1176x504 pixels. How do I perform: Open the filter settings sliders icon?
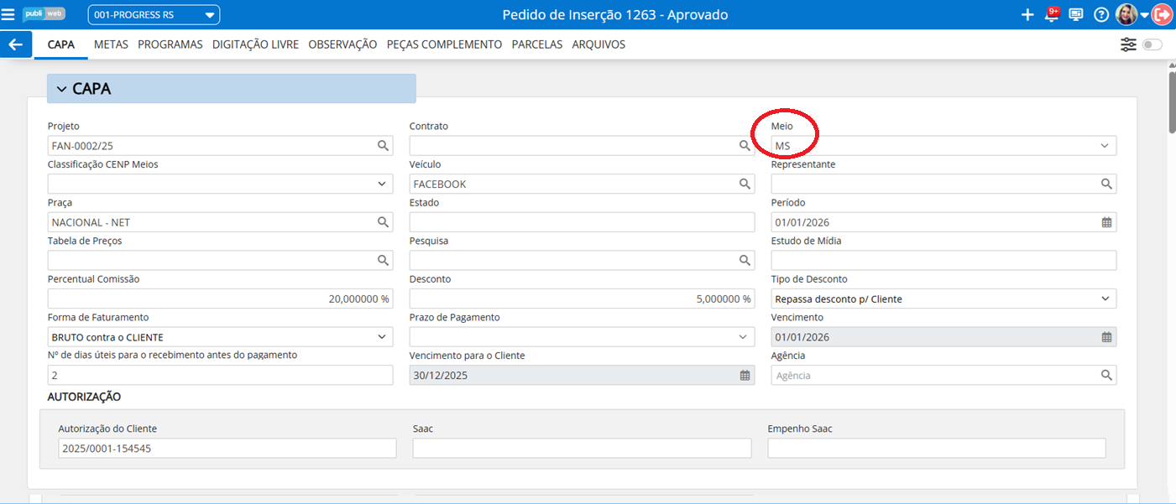[1128, 44]
